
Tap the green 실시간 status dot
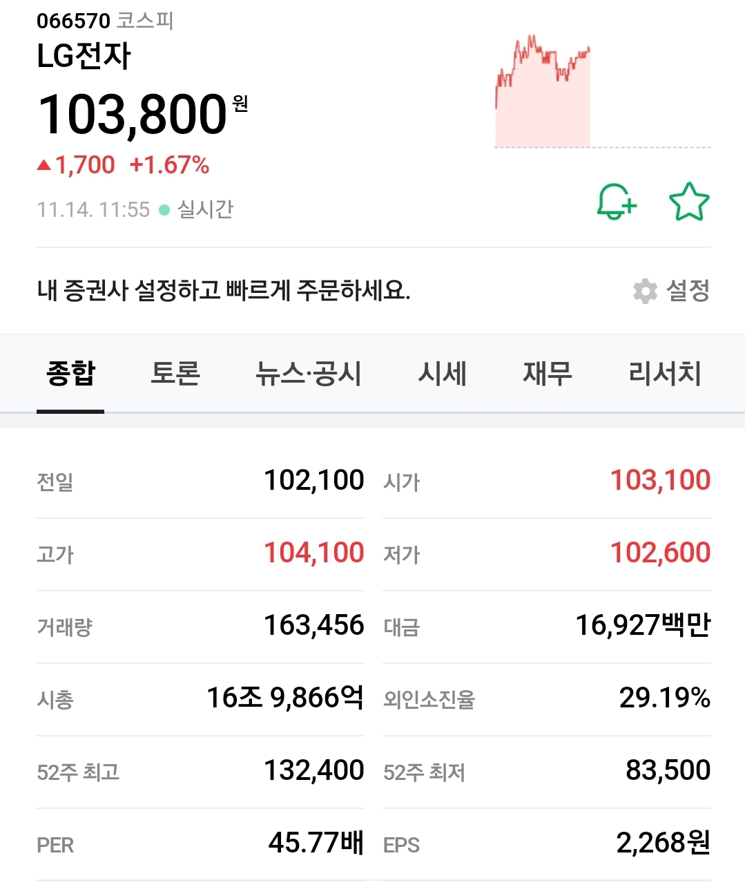click(164, 210)
